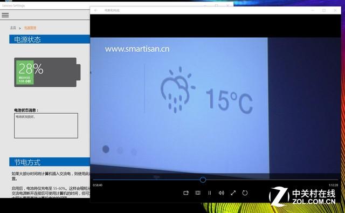Open the cast to device option

[186, 193]
